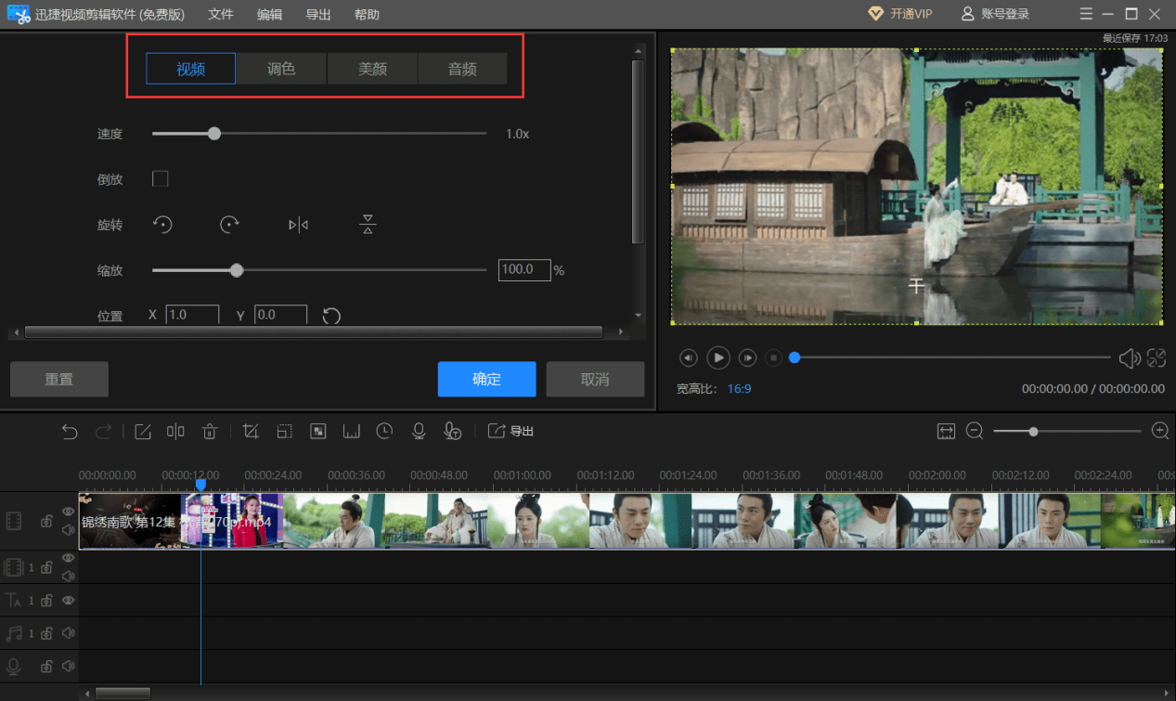Open the hamburger main menu in title bar
The image size is (1176, 701).
click(x=1087, y=14)
